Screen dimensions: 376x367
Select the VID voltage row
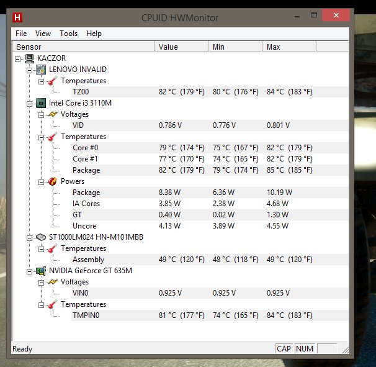coord(210,125)
